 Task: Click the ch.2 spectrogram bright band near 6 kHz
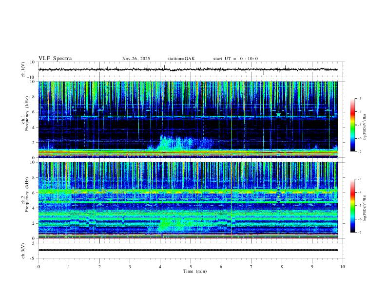point(188,192)
